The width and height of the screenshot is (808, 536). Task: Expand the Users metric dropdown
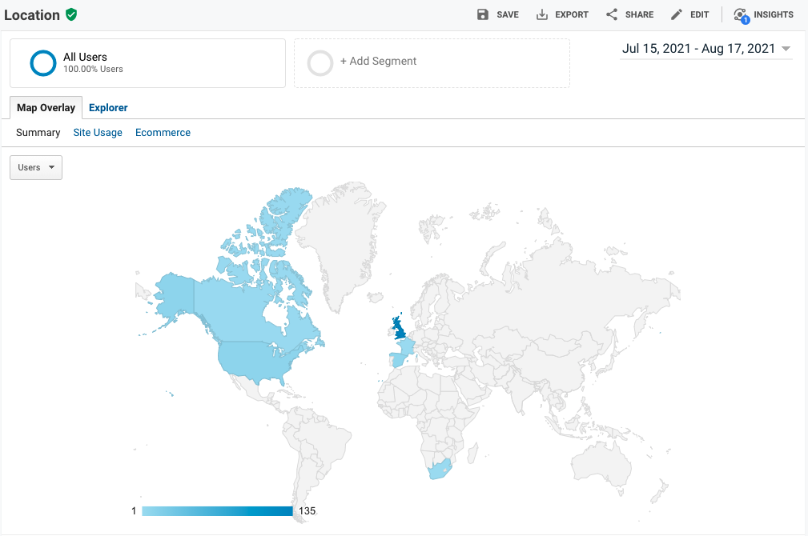point(35,167)
